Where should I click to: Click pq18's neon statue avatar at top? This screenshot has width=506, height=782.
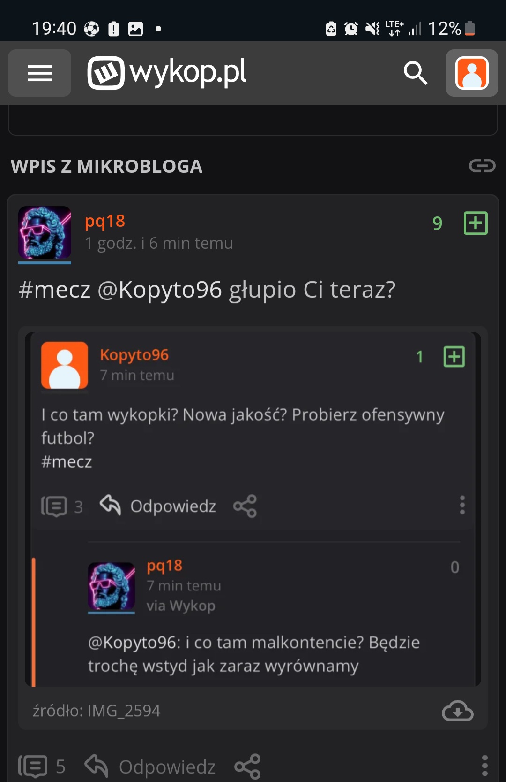click(45, 233)
